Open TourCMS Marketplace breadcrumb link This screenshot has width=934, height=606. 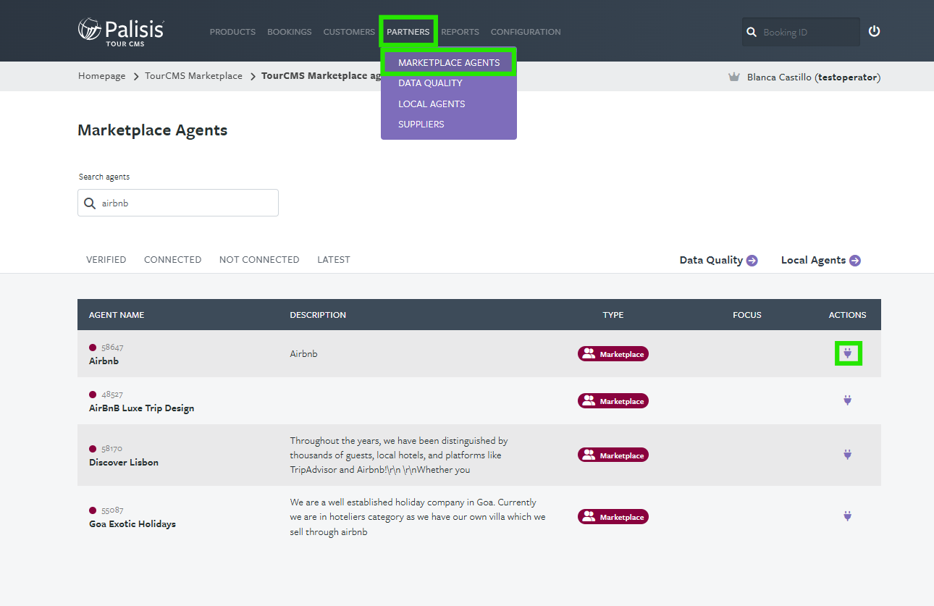pos(194,76)
